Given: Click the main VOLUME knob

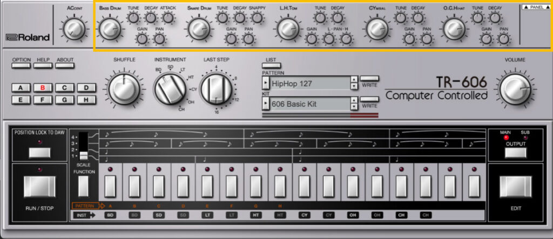Looking at the screenshot, I should 515,89.
